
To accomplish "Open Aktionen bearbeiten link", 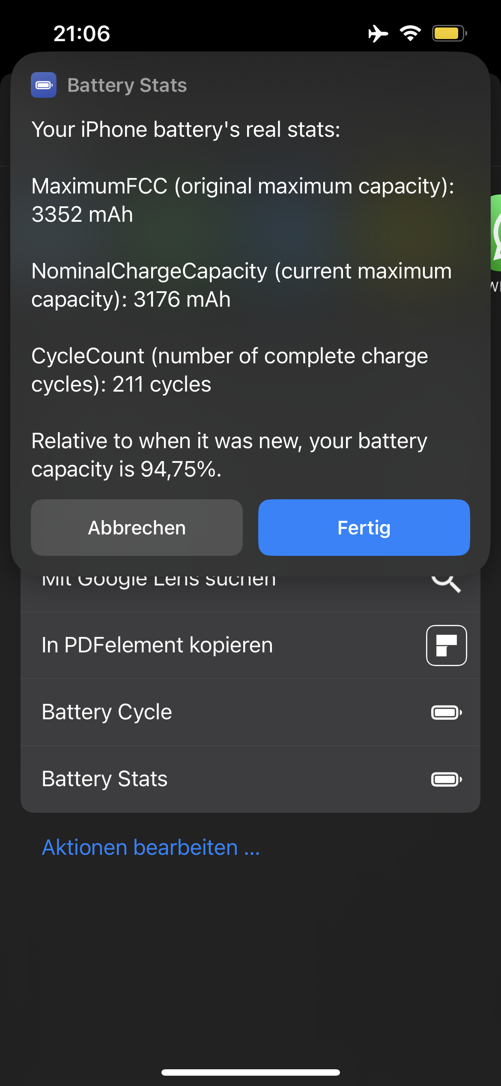I will point(151,848).
